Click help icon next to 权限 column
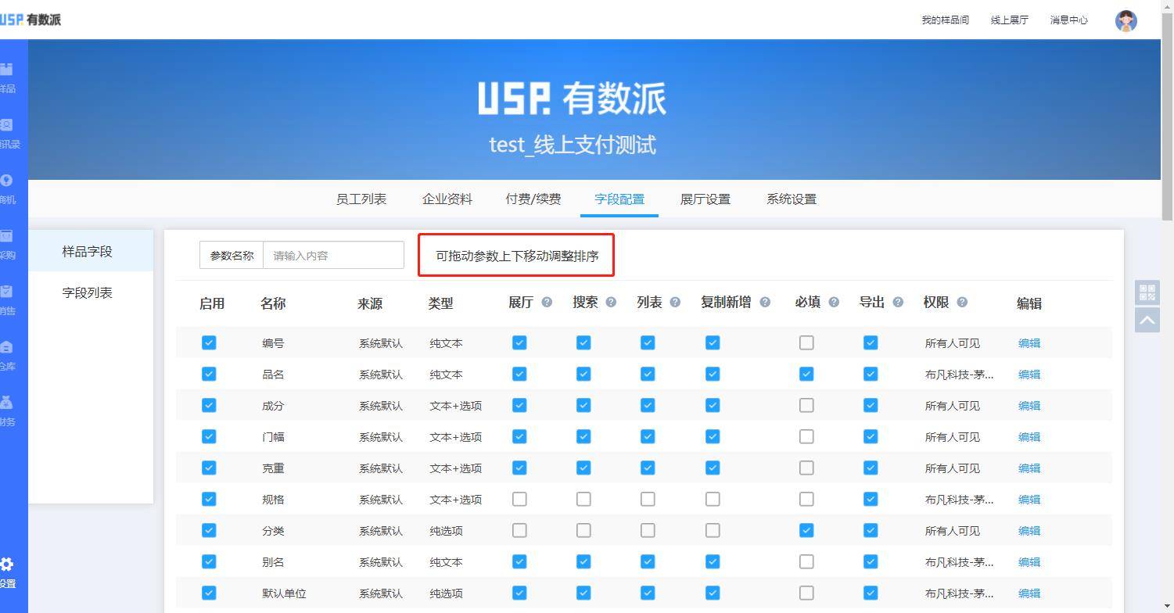Screen dimensions: 1174x613 (962, 302)
